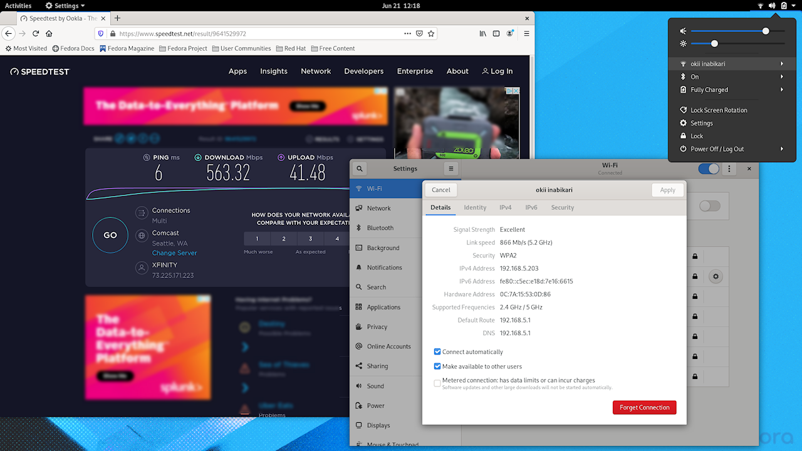Enable the Metered connection checkbox
The width and height of the screenshot is (802, 451).
click(437, 383)
